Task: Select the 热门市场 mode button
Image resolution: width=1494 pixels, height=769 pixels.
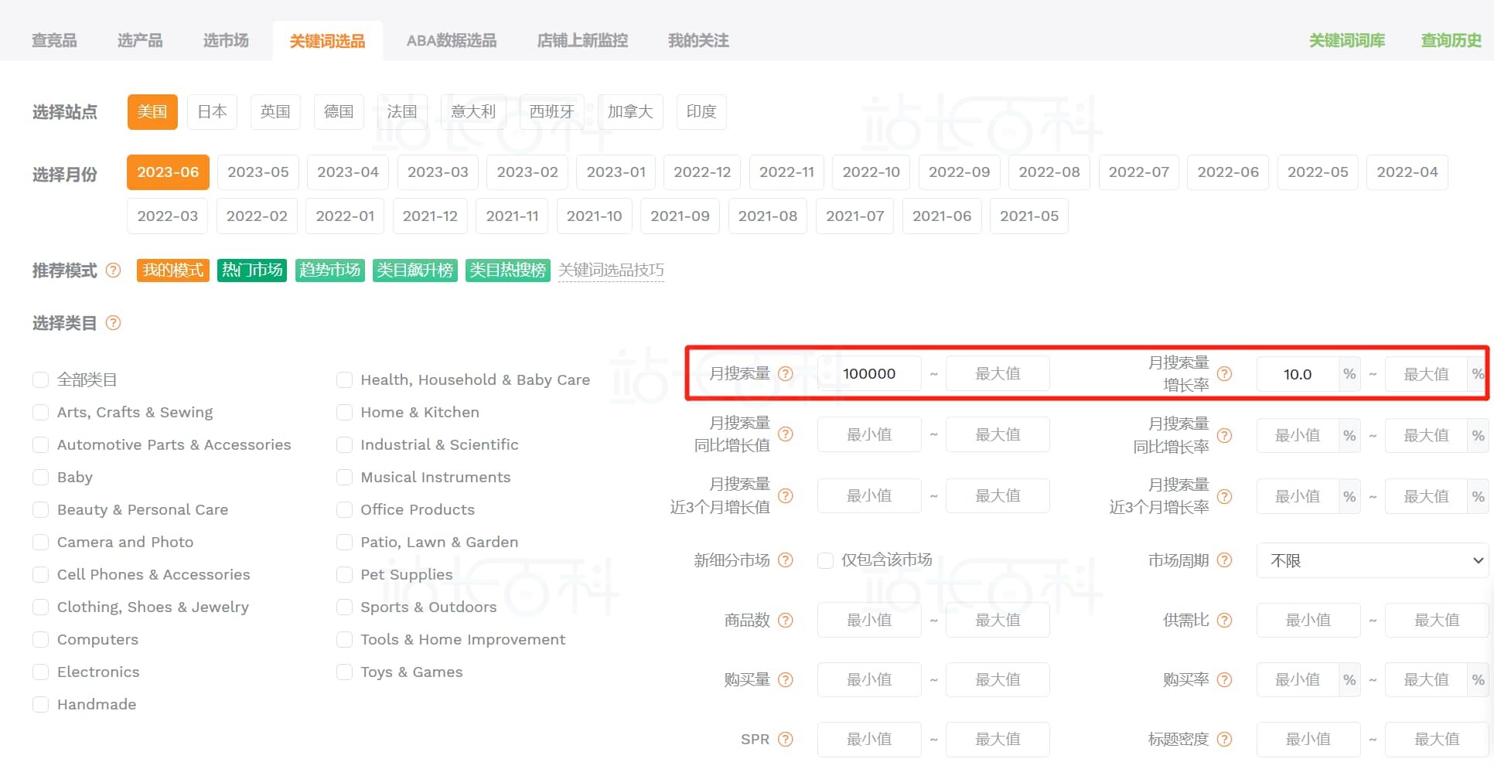Action: (251, 271)
